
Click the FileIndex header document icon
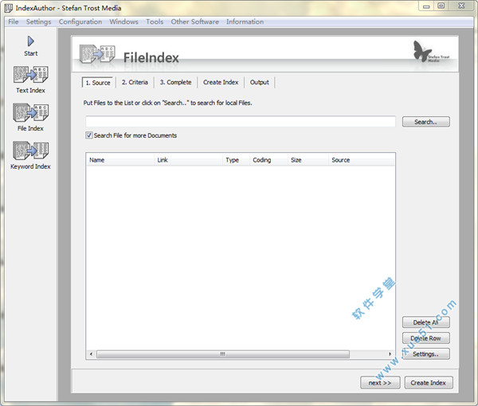[97, 53]
